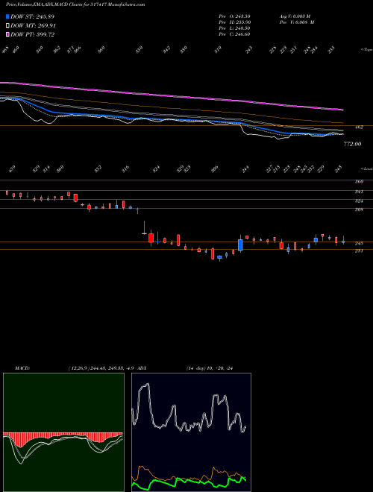The width and height of the screenshot is (373, 492).
Task: Open the MACD histogram chart panel
Action: 63,432
